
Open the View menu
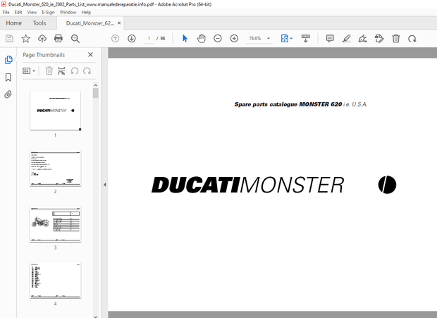32,12
